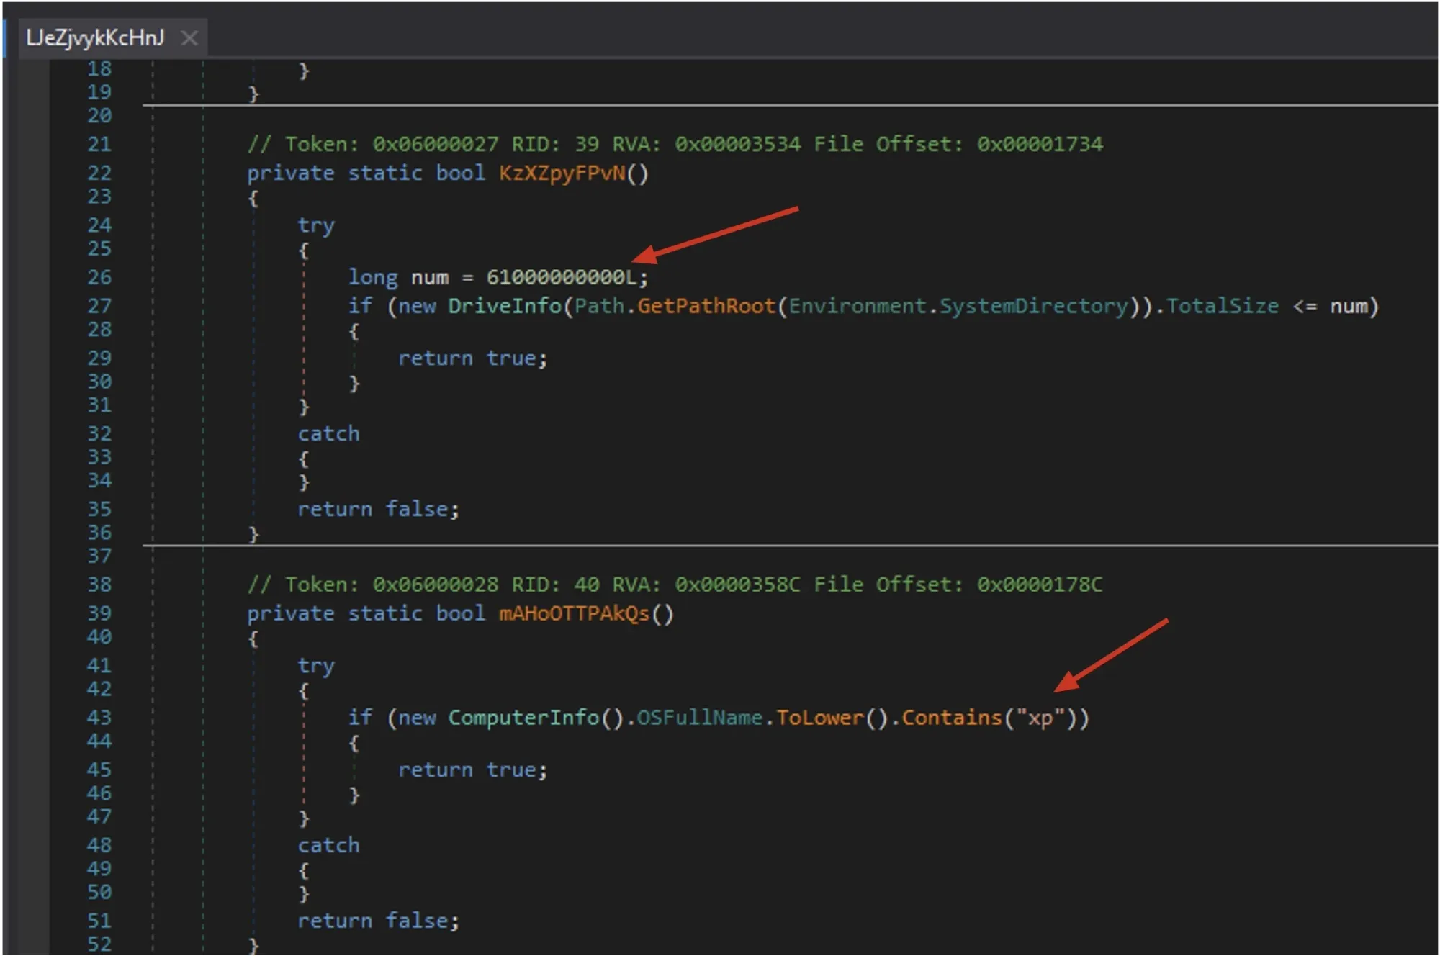The height and width of the screenshot is (961, 1440).
Task: Click method name mAHoOTTPAkQs
Action: point(575,614)
